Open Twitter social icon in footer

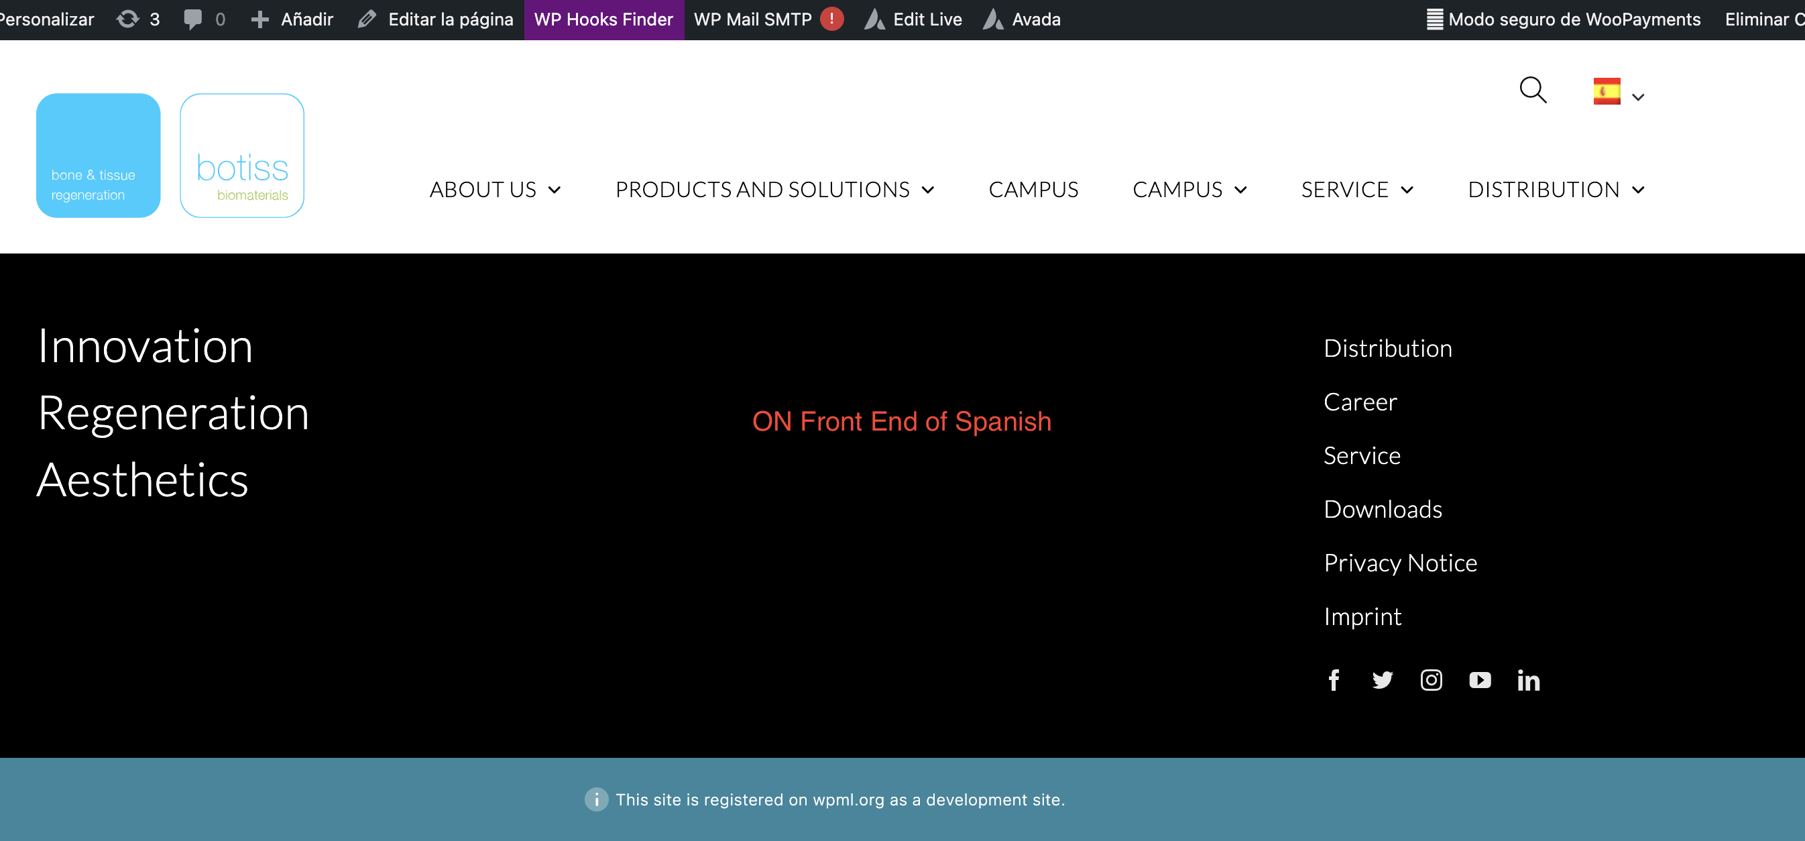1383,680
